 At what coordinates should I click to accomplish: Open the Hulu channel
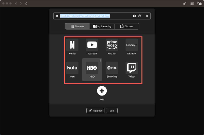click(x=72, y=68)
